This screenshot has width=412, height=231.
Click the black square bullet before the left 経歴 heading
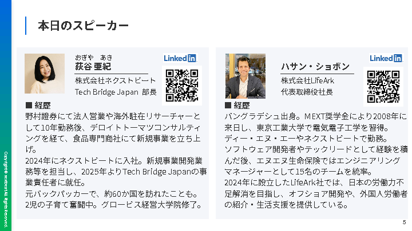(x=29, y=106)
